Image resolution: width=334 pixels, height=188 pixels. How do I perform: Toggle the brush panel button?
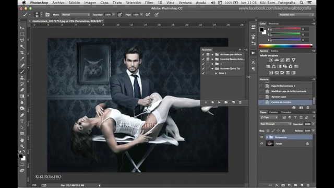click(x=47, y=15)
